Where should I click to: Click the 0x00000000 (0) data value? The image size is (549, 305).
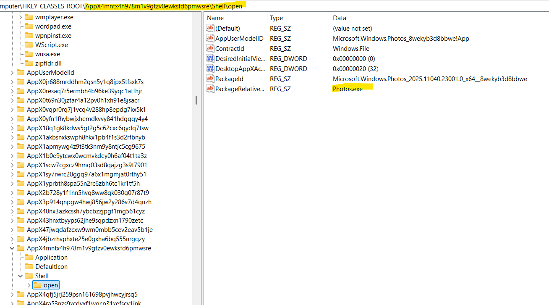click(x=354, y=58)
